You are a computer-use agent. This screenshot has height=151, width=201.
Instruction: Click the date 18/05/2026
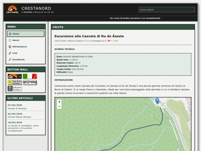[15, 122]
